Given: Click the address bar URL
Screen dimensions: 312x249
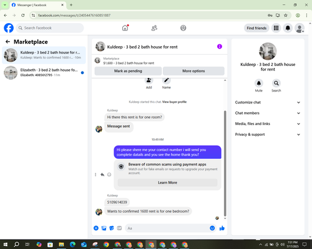Looking at the screenshot, I should (x=74, y=16).
